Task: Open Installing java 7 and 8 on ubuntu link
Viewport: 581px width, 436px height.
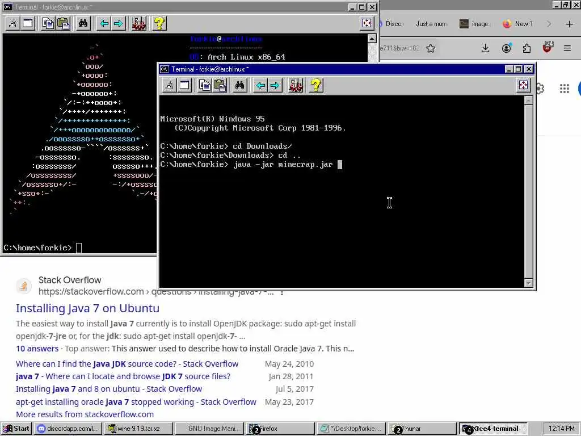Action: pyautogui.click(x=109, y=389)
